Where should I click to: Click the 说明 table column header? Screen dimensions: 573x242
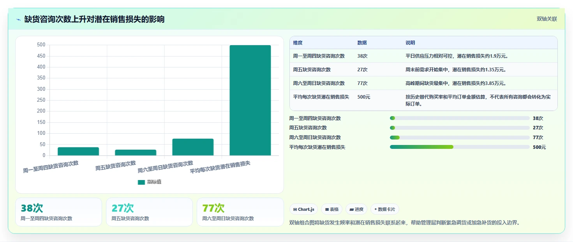(410, 43)
